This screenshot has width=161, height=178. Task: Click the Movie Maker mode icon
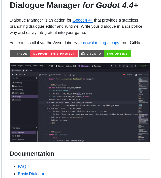pyautogui.click(x=135, y=66)
